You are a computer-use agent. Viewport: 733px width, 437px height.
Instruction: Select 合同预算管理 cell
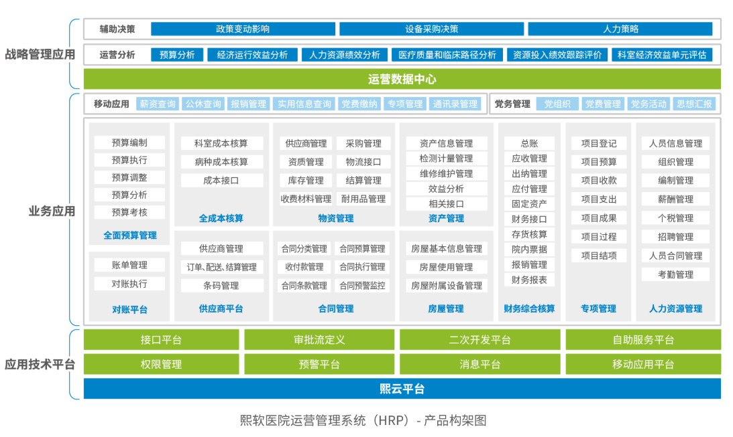click(362, 248)
